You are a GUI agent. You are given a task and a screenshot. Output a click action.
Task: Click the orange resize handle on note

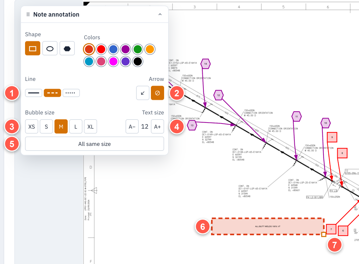323,234
